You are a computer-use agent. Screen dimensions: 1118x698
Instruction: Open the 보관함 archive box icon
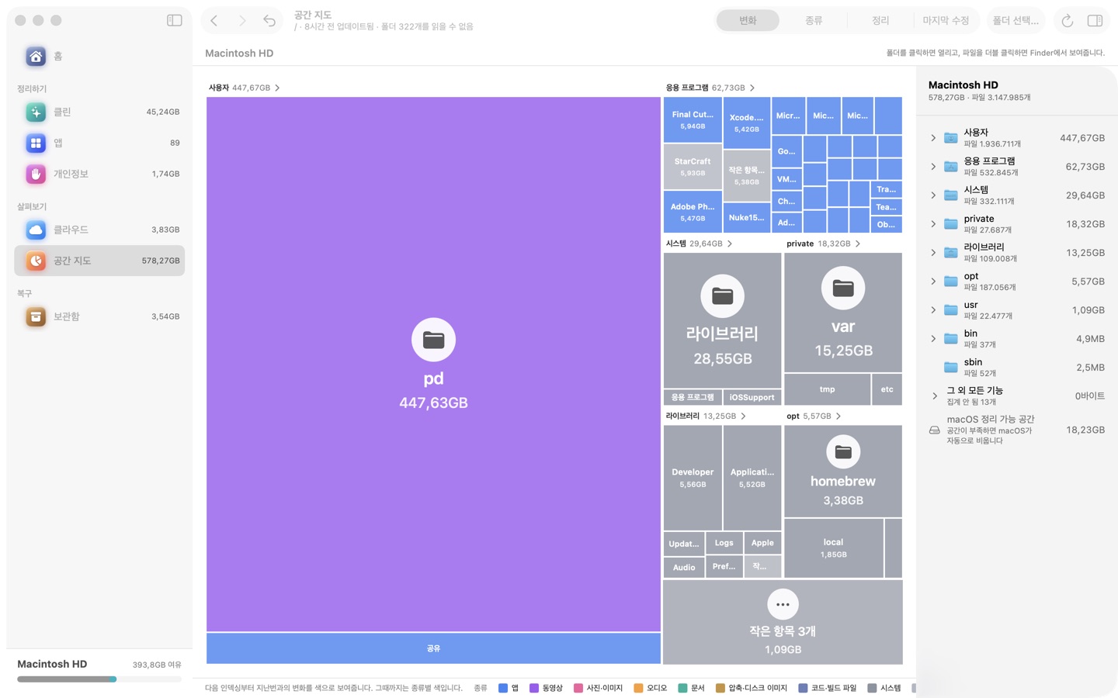[x=36, y=316]
